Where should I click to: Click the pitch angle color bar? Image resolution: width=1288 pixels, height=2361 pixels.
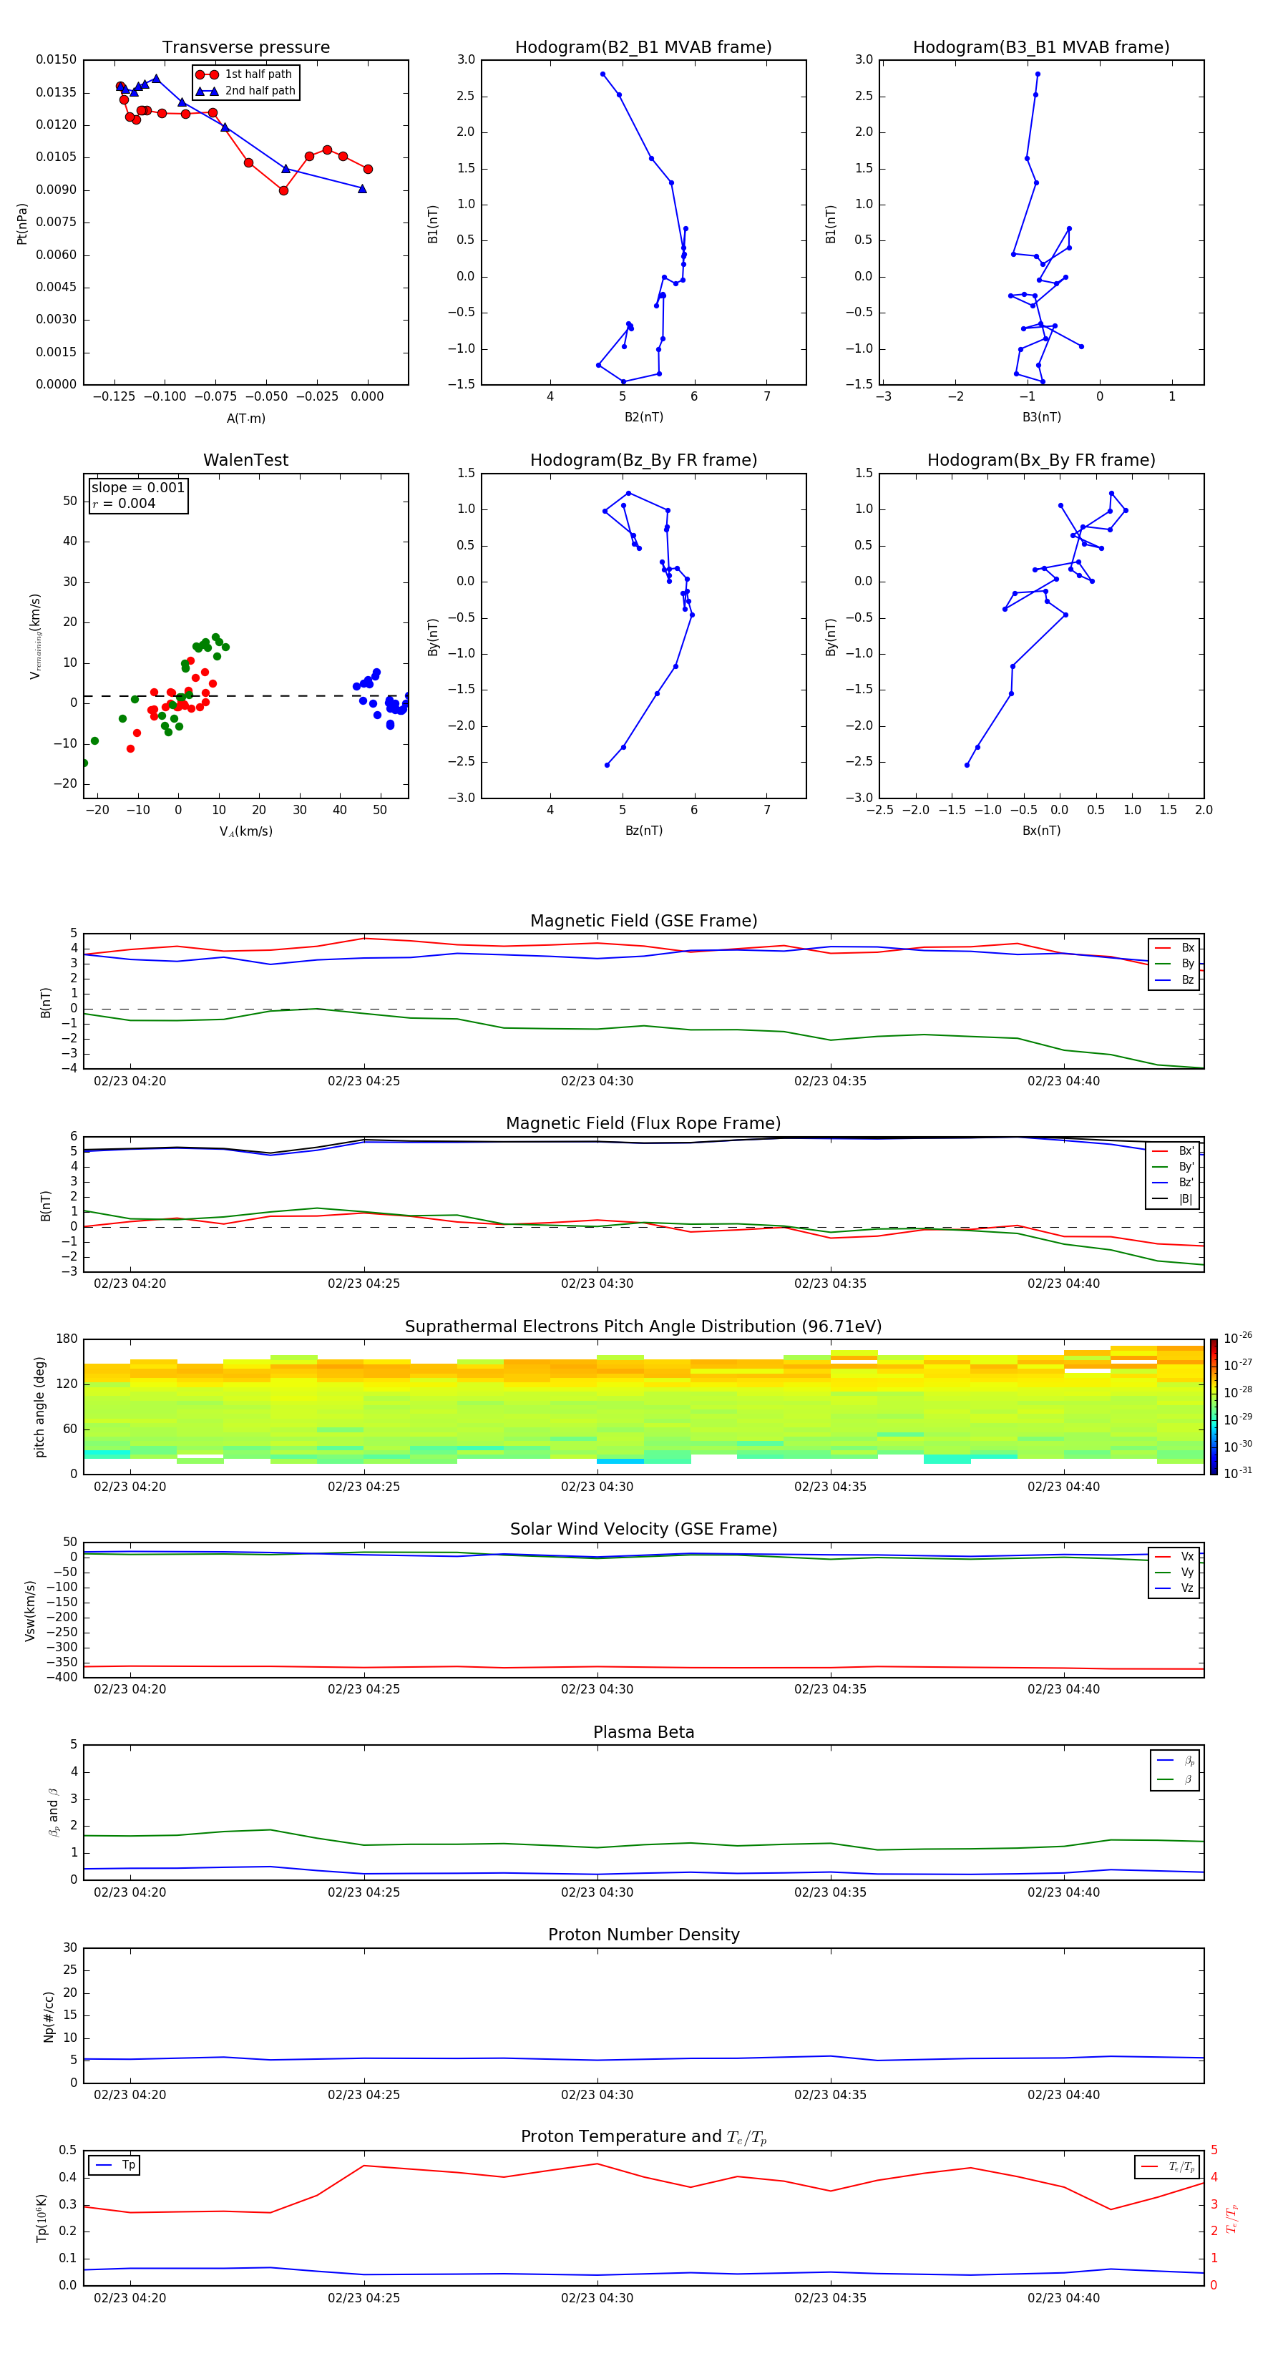1214,1407
